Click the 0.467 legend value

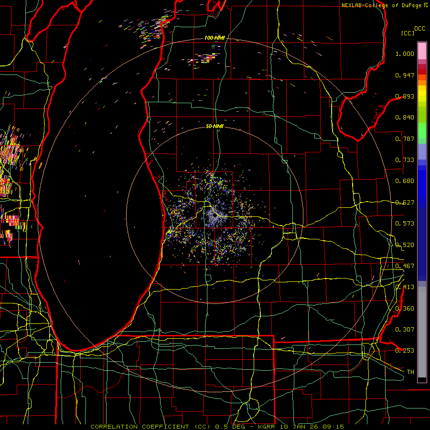405,266
